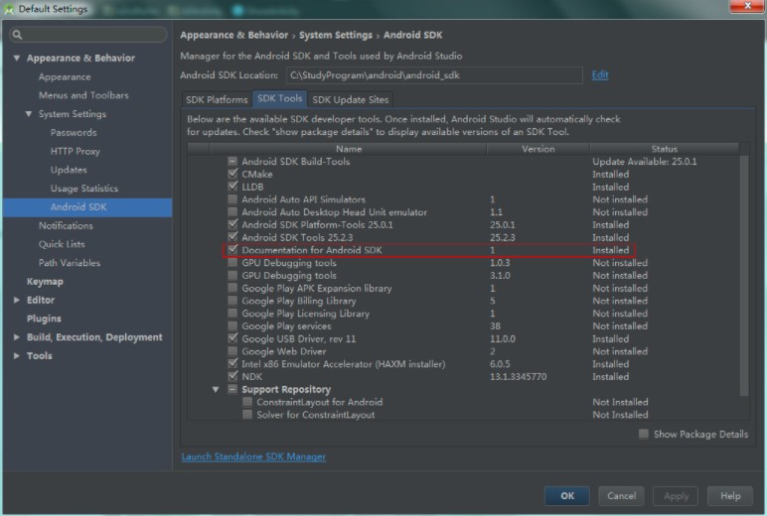Sort by the Version column header
Viewport: 767px width, 516px height.
(538, 149)
